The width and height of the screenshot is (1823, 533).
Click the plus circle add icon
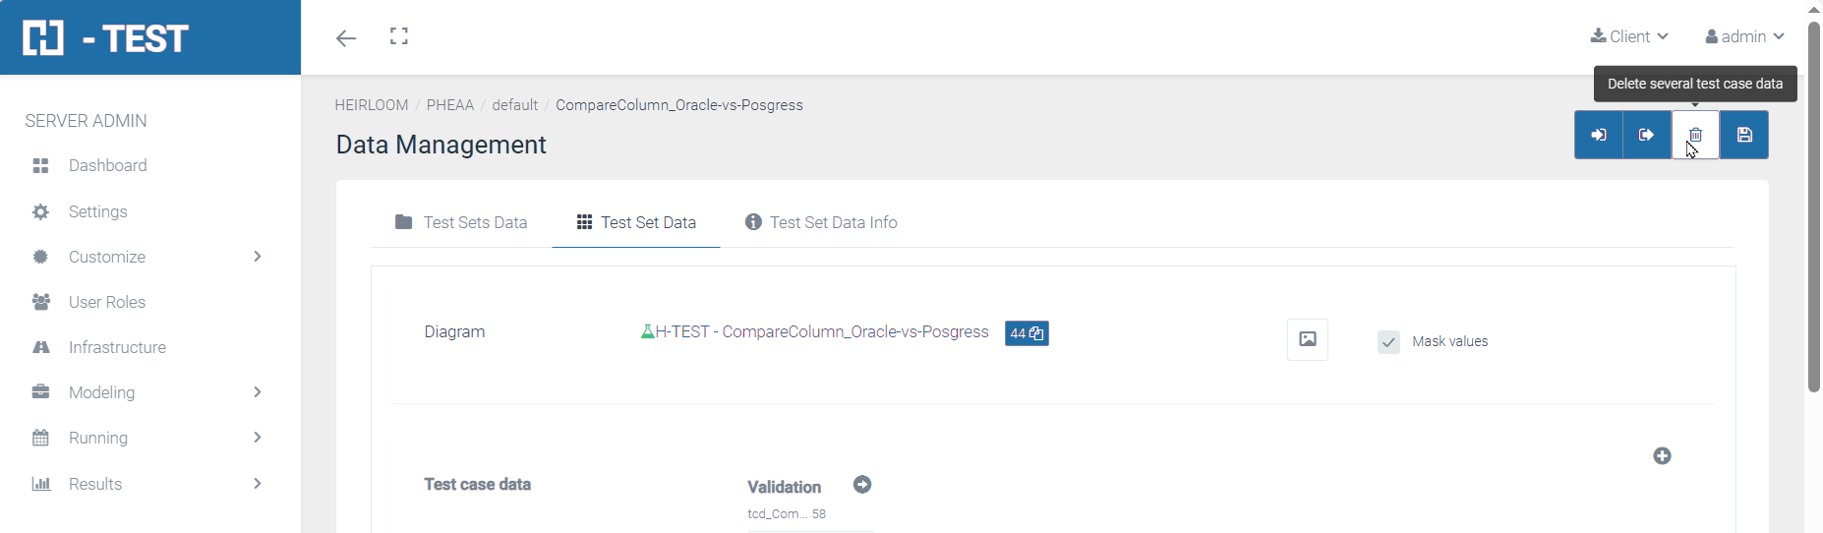(x=1662, y=456)
